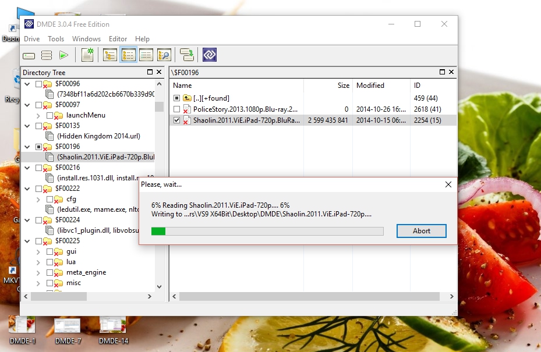Expand the launchMenu tree node
The image size is (541, 352).
pyautogui.click(x=38, y=116)
